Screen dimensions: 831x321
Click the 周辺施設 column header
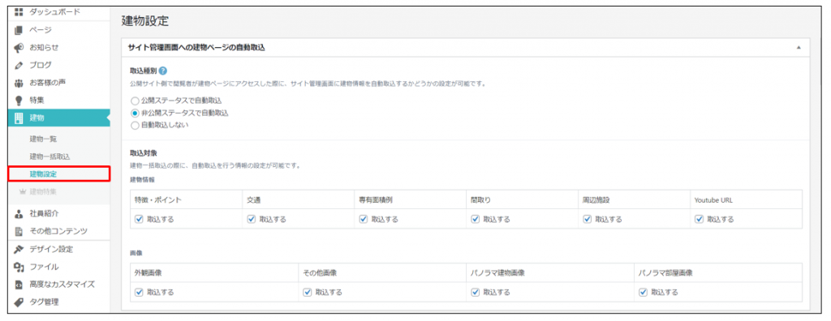tap(596, 200)
